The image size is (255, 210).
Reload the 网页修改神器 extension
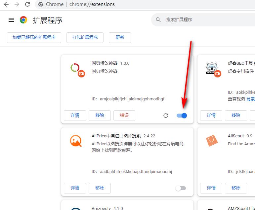click(166, 116)
